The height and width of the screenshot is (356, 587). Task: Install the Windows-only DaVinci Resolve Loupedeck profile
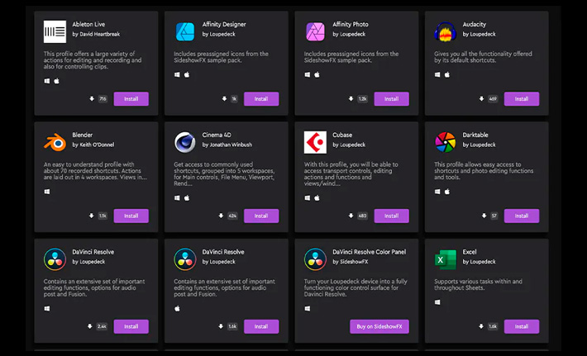tap(131, 326)
